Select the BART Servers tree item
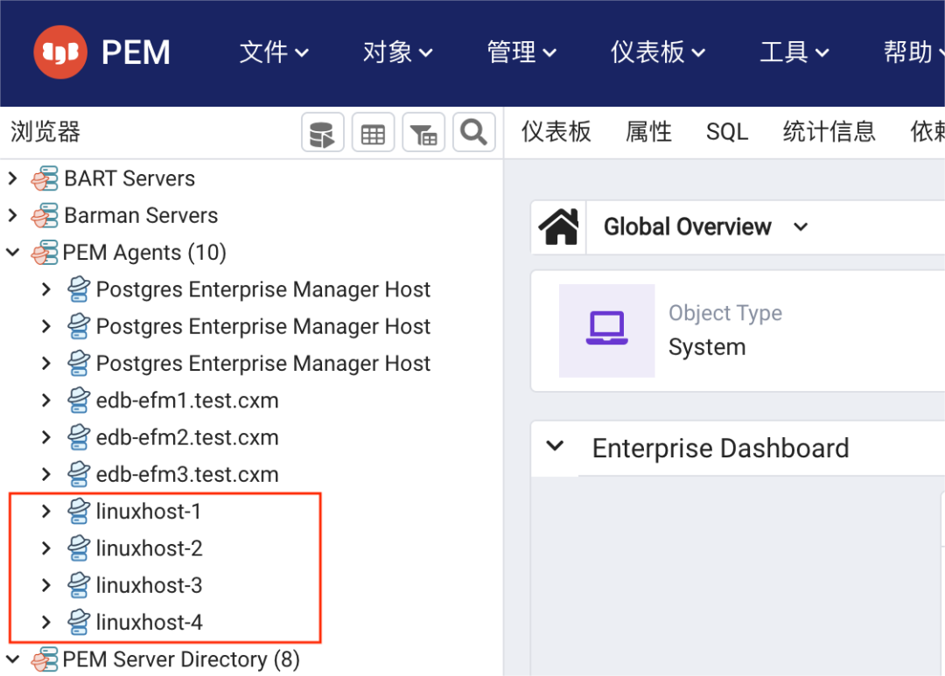 [129, 179]
